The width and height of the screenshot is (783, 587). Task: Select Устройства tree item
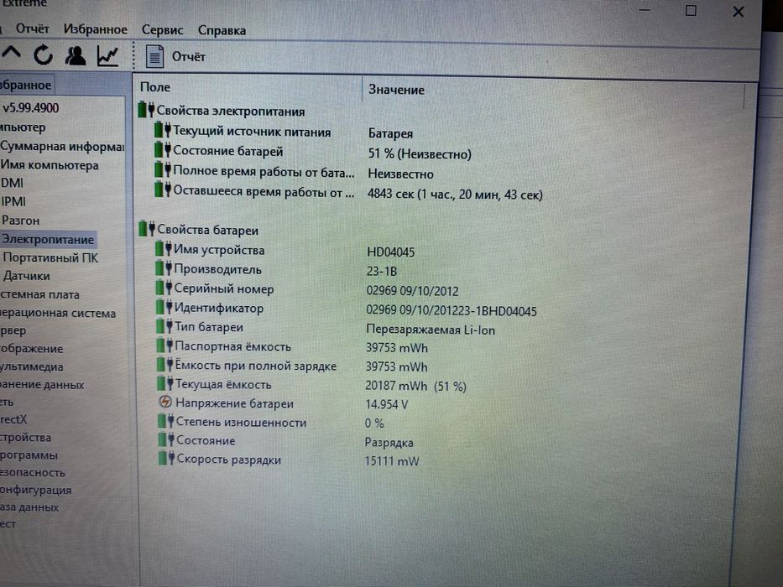(x=25, y=437)
